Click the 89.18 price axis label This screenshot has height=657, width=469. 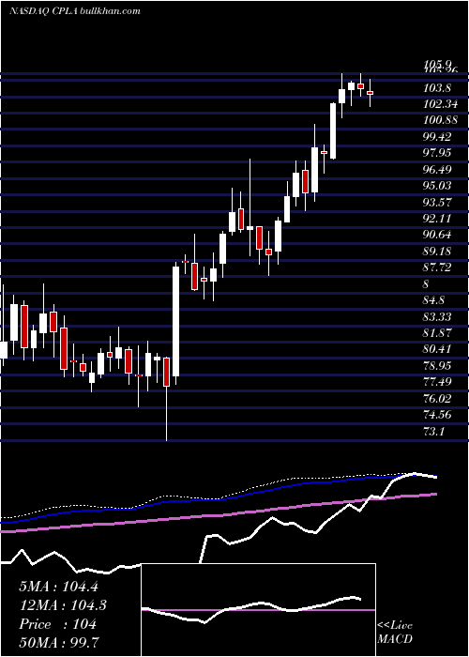point(437,251)
